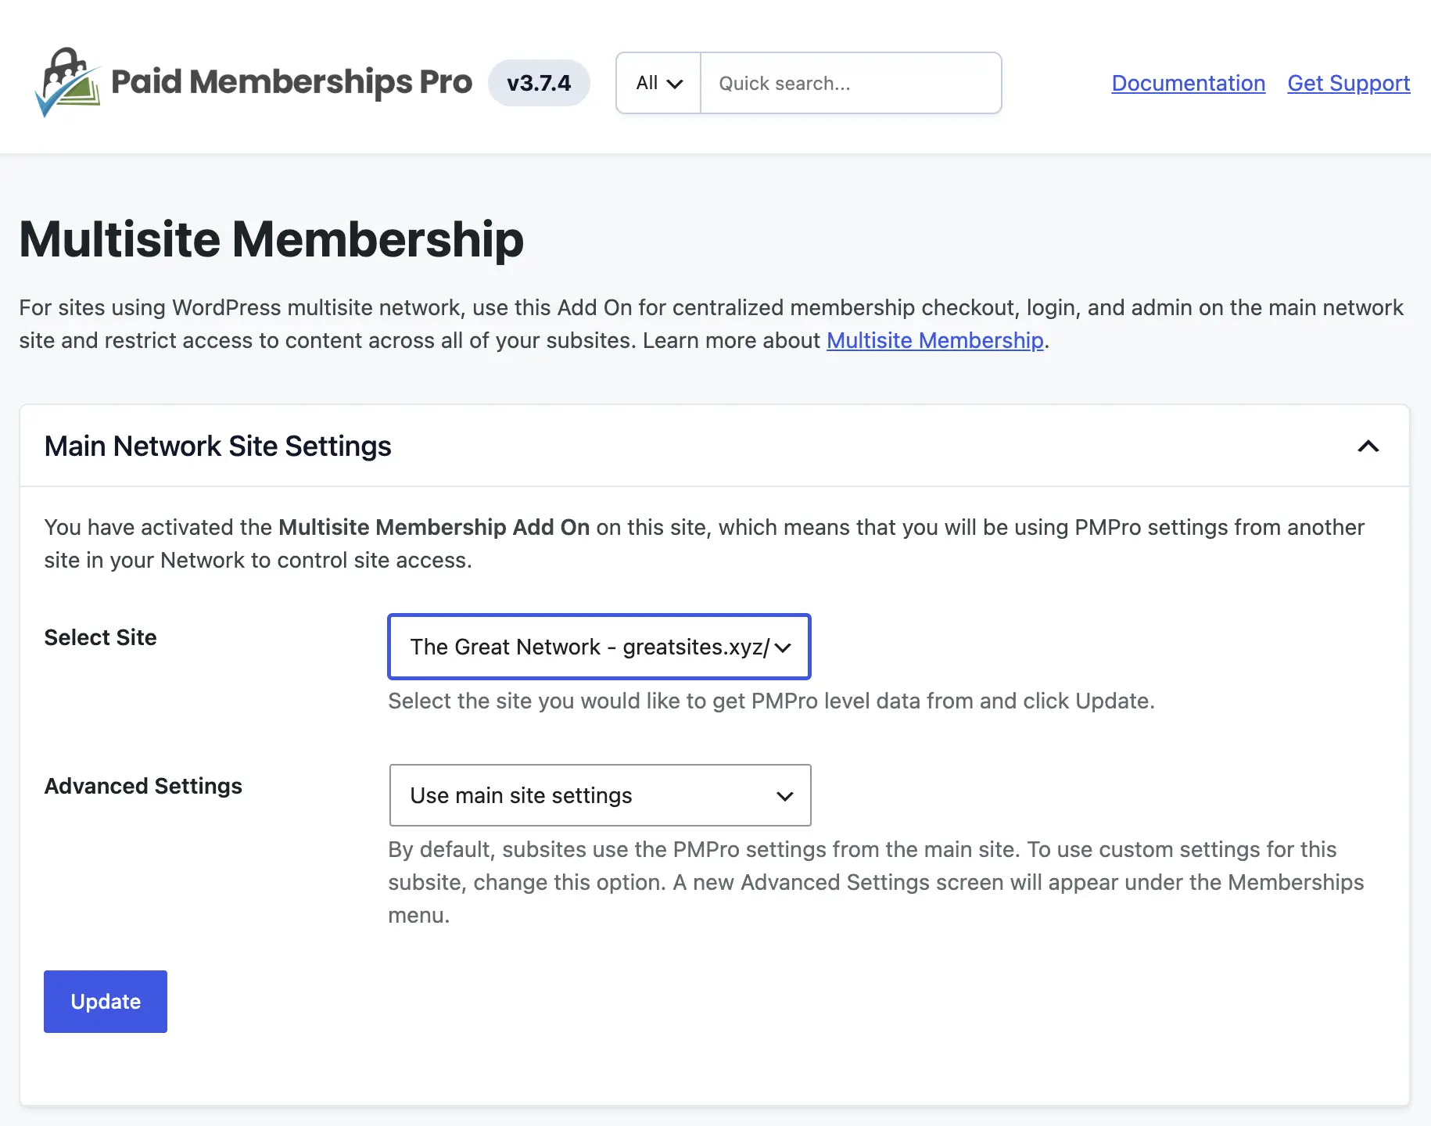Click the Select Site label
The width and height of the screenshot is (1431, 1126).
[x=100, y=637]
